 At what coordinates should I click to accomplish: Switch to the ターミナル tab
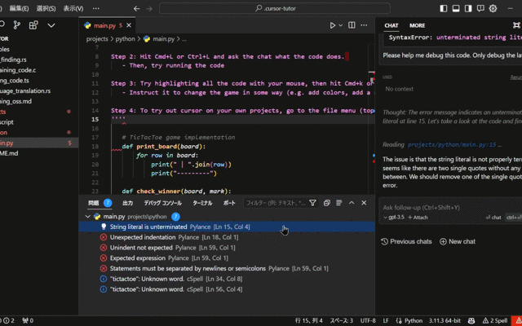(x=202, y=203)
